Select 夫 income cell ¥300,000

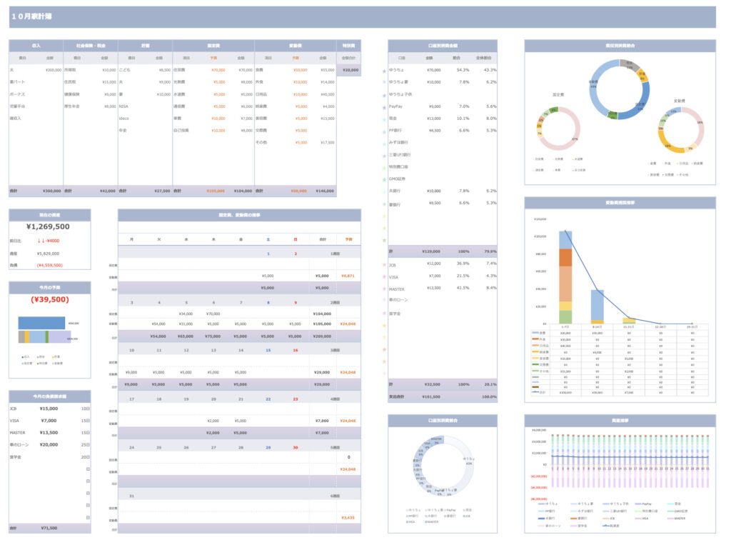click(53, 70)
